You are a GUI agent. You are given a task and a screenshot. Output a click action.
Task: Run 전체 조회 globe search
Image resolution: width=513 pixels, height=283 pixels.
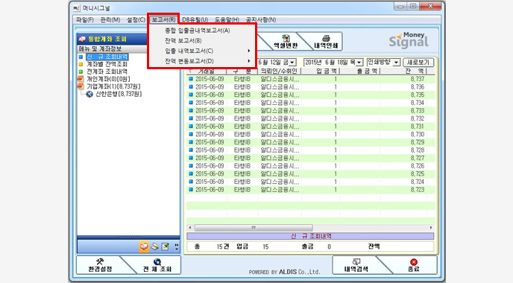click(157, 265)
